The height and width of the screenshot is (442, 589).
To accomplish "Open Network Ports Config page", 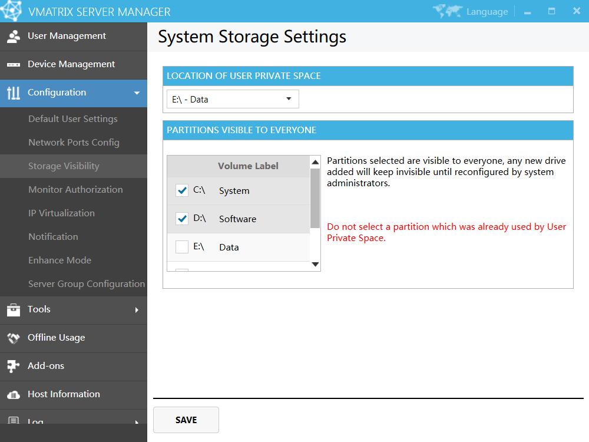I will point(74,143).
